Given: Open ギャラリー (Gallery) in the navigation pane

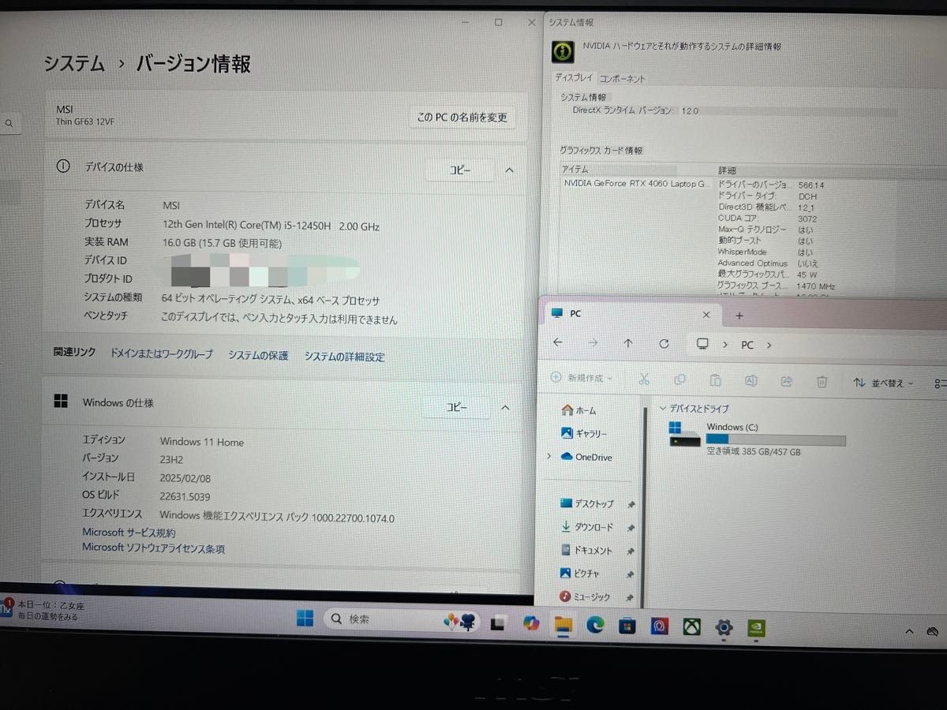Looking at the screenshot, I should click(x=583, y=433).
